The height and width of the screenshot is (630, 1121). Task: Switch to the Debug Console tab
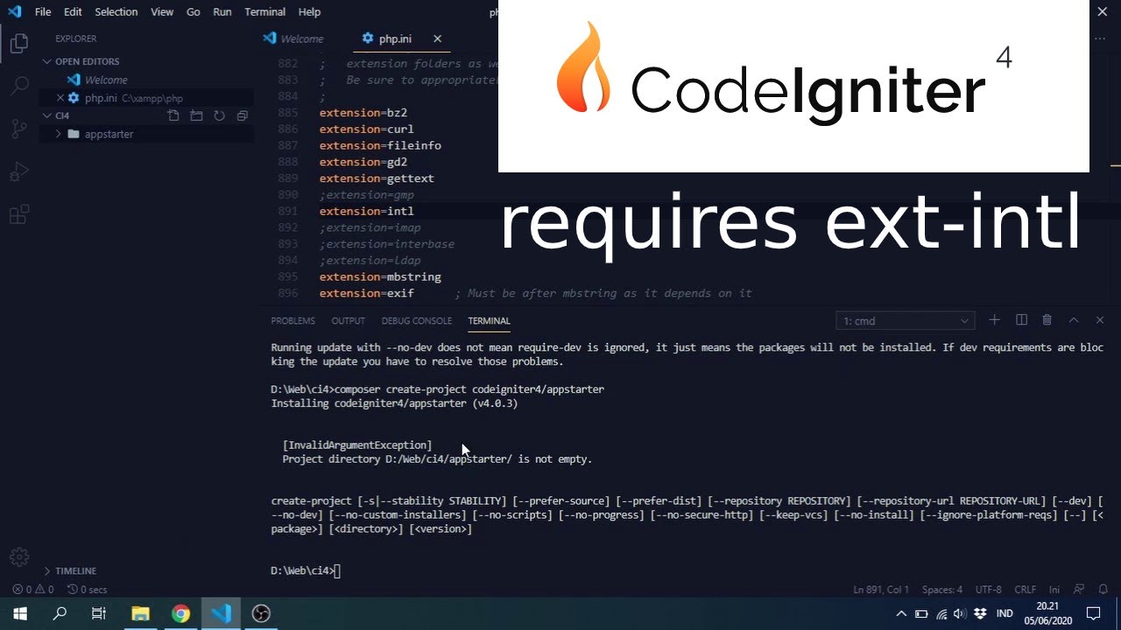pyautogui.click(x=417, y=321)
